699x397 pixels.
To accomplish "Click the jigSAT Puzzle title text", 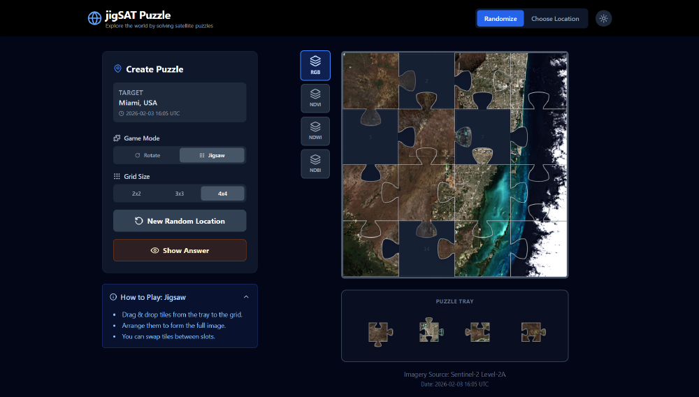I will 138,15.
